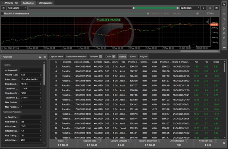The height and width of the screenshot is (149, 228).
Task: Load parameters with the folder icon
Action: (x=40, y=57)
